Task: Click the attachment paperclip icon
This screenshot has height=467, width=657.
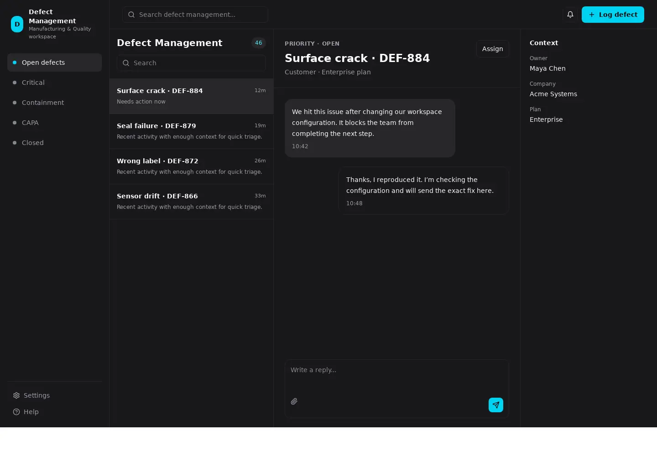Action: click(294, 401)
